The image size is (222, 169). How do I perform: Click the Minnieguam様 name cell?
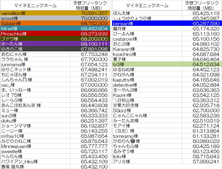click(35, 146)
